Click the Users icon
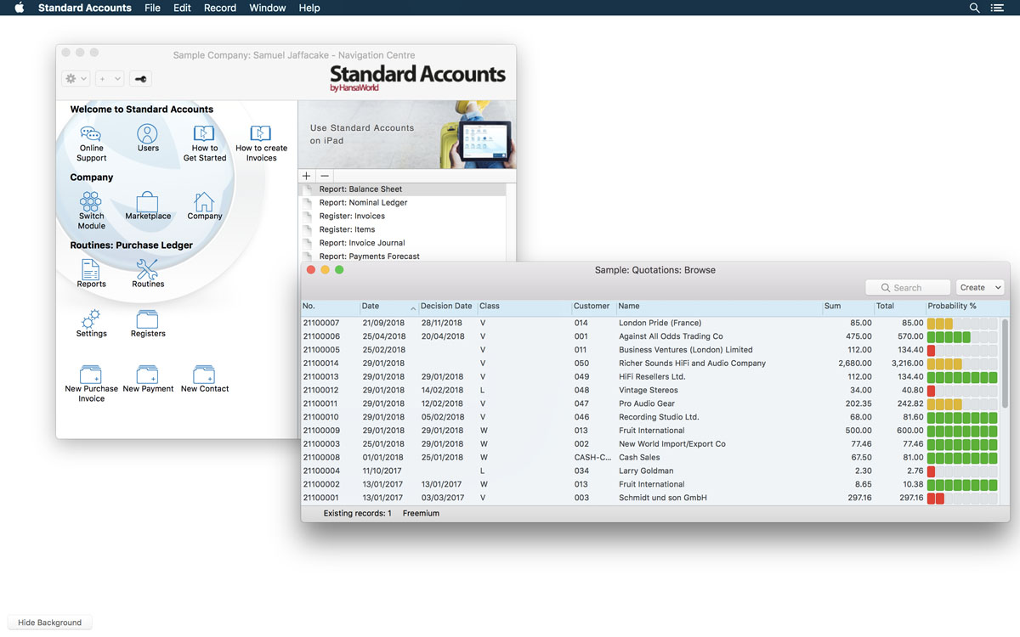This screenshot has width=1020, height=637. [148, 135]
